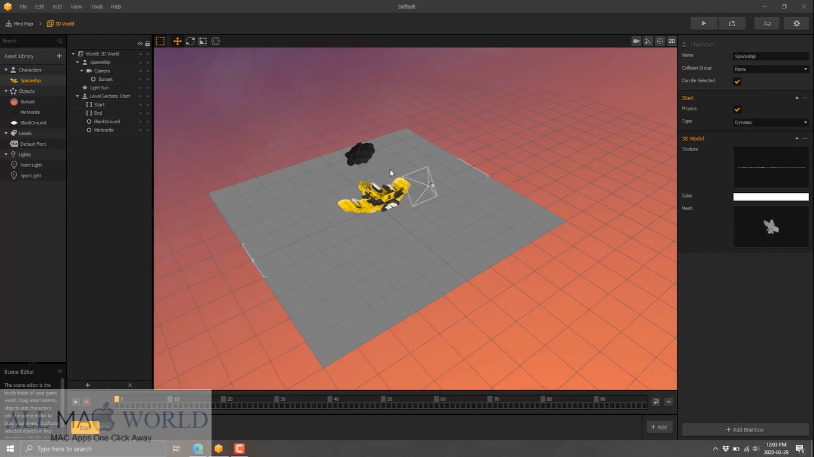Click the timeline Add button
The height and width of the screenshot is (457, 814).
pyautogui.click(x=659, y=427)
